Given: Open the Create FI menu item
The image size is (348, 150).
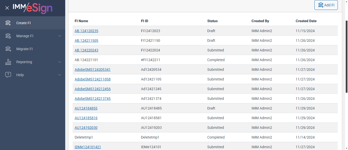Looking at the screenshot, I should [x=23, y=23].
